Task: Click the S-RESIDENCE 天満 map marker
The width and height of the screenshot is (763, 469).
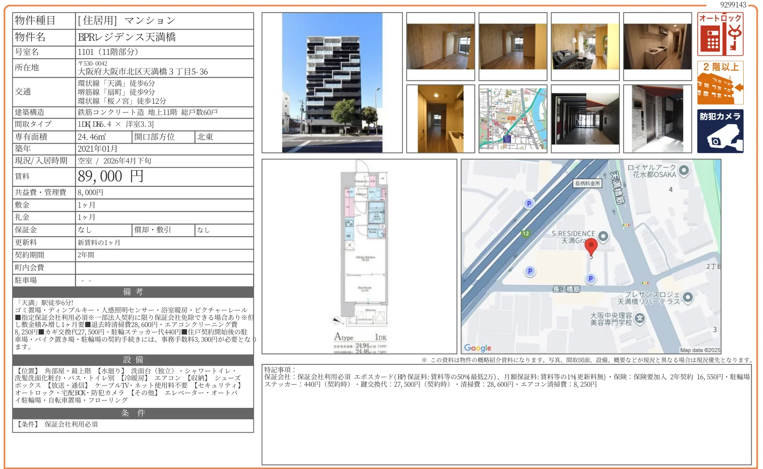Action: [603, 236]
